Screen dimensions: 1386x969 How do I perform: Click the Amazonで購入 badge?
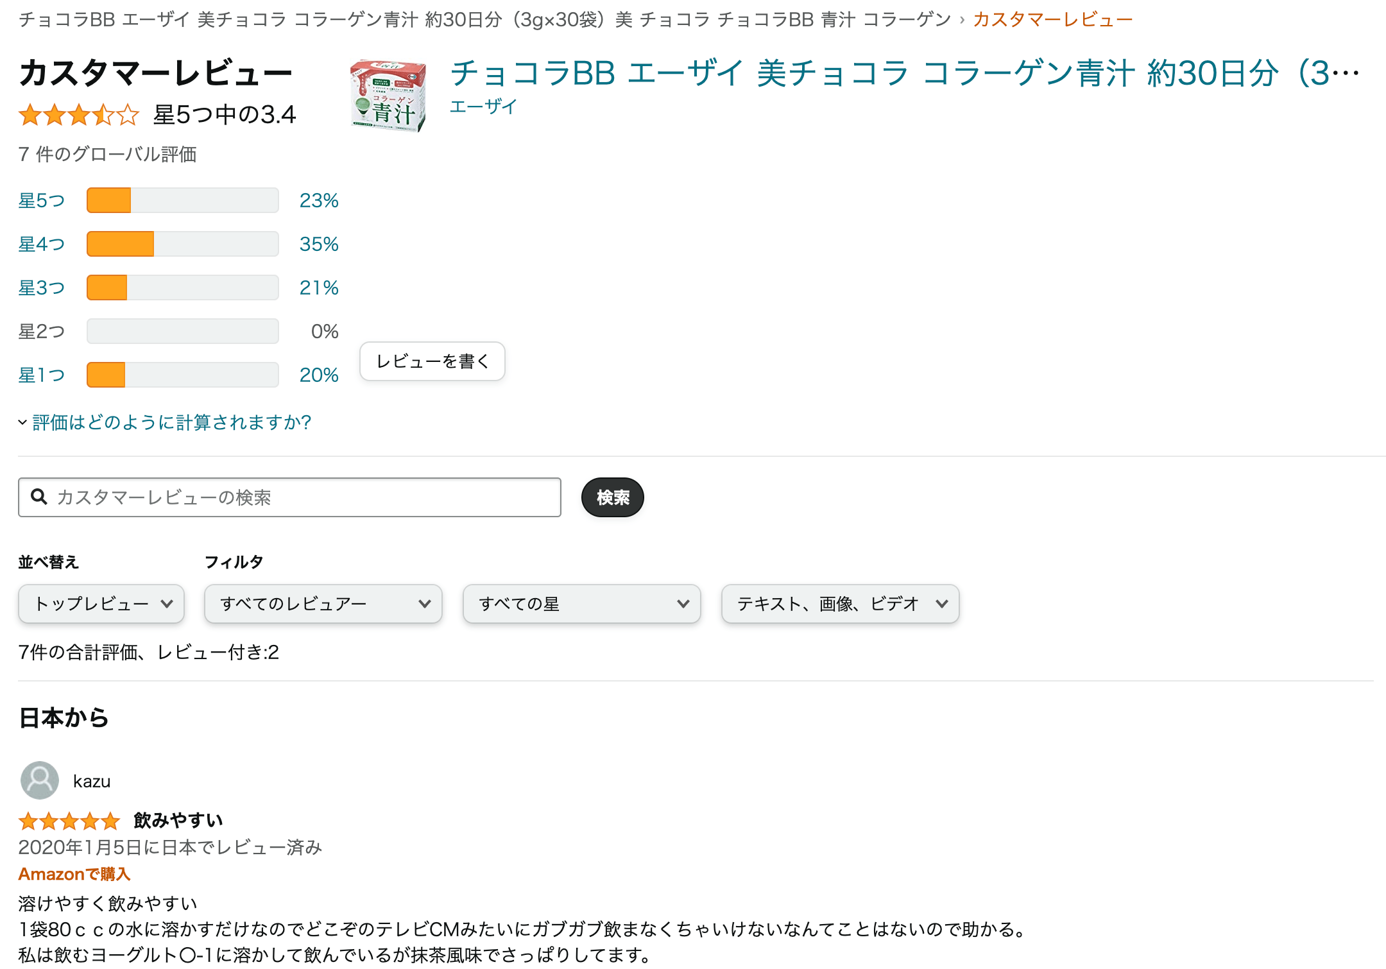(x=74, y=875)
